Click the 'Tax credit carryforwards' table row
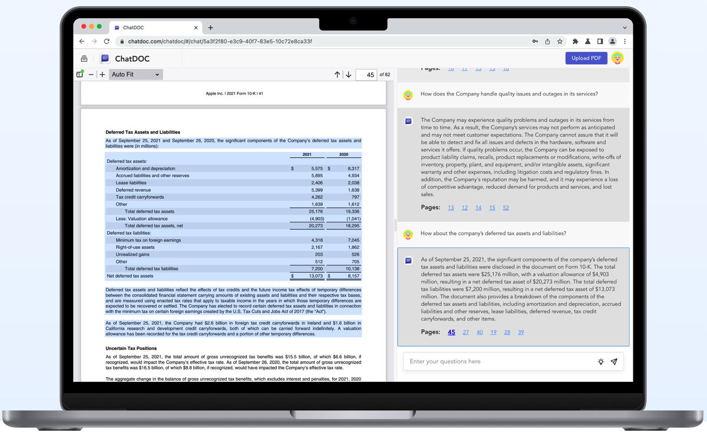Screen dimensions: 707x436 point(233,197)
